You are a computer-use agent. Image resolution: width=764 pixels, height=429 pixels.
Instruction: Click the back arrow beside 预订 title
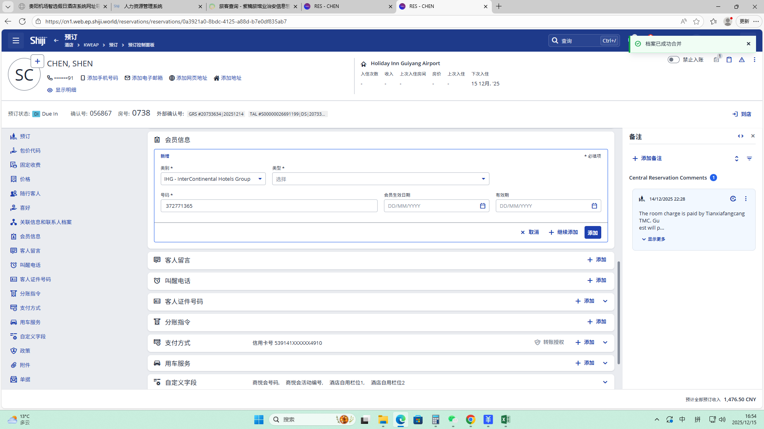56,41
